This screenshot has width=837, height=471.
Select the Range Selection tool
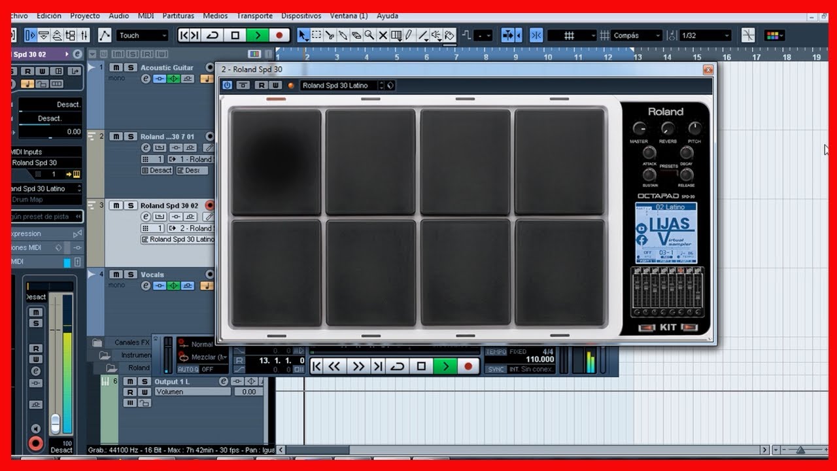tap(316, 35)
